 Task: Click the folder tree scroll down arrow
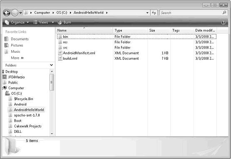click(x=52, y=134)
